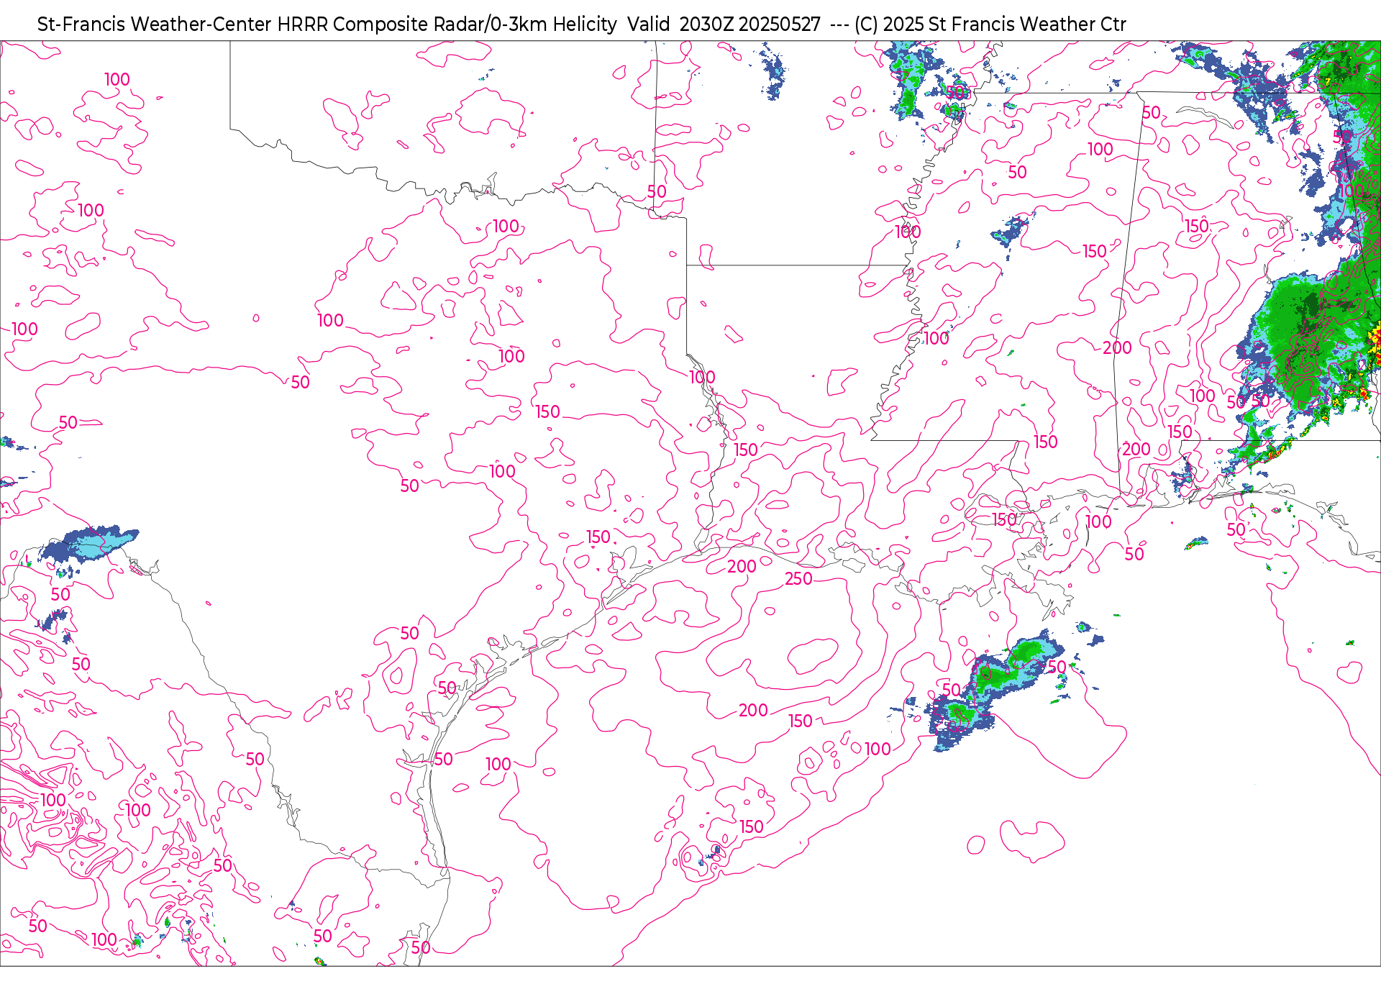Screen dimensions: 1381x1007
Task: Click the 250 helicity contour label
Action: click(x=798, y=579)
